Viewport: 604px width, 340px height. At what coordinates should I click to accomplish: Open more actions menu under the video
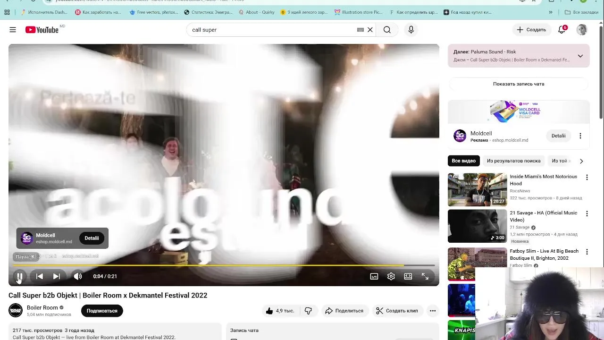pyautogui.click(x=433, y=311)
